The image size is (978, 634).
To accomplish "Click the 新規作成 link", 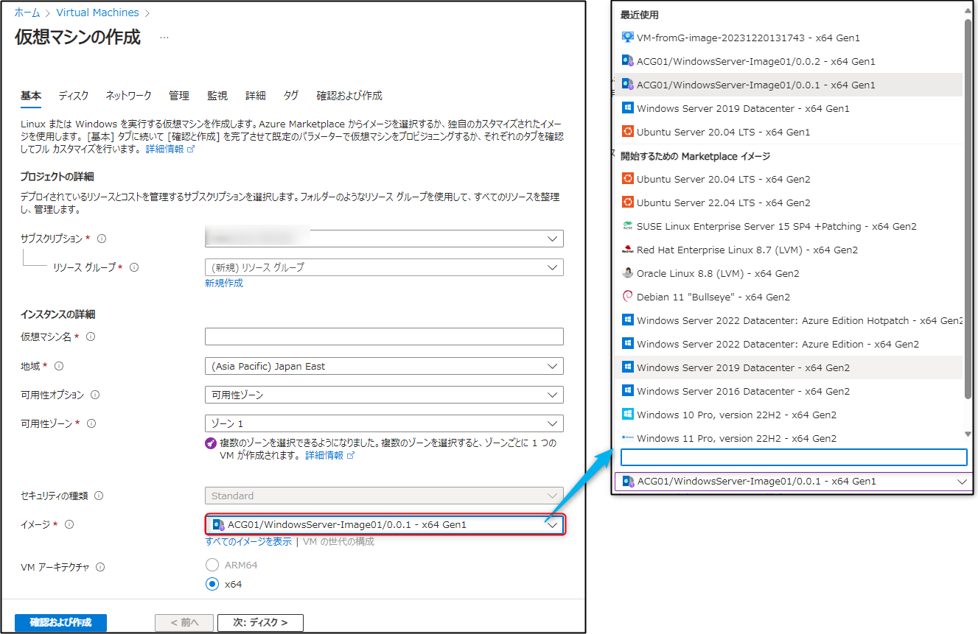I will pos(224,283).
